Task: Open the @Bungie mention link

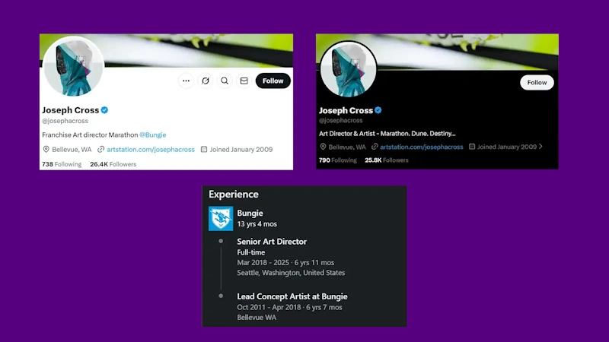Action: tap(153, 135)
